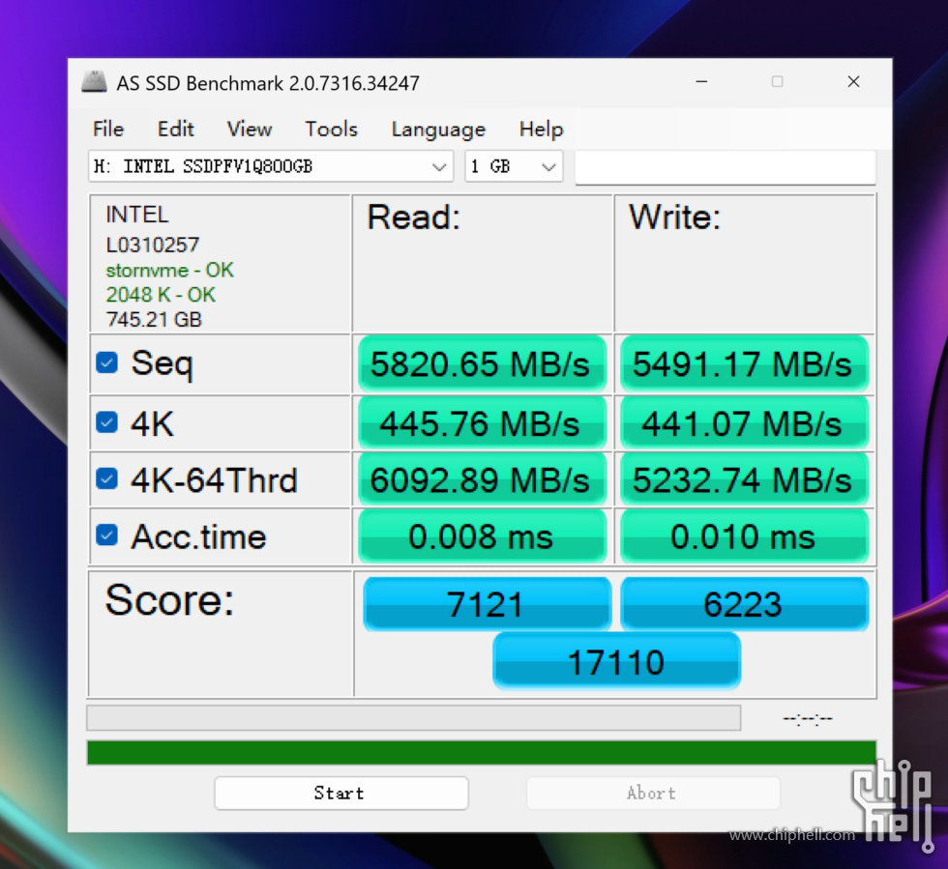The height and width of the screenshot is (869, 948).
Task: Uncheck the Acc.time test checkbox
Action: point(107,535)
